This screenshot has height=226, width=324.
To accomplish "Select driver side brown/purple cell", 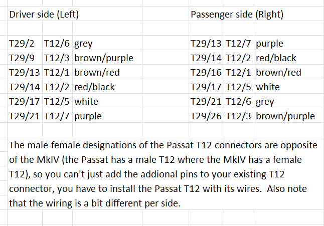I will point(104,58).
